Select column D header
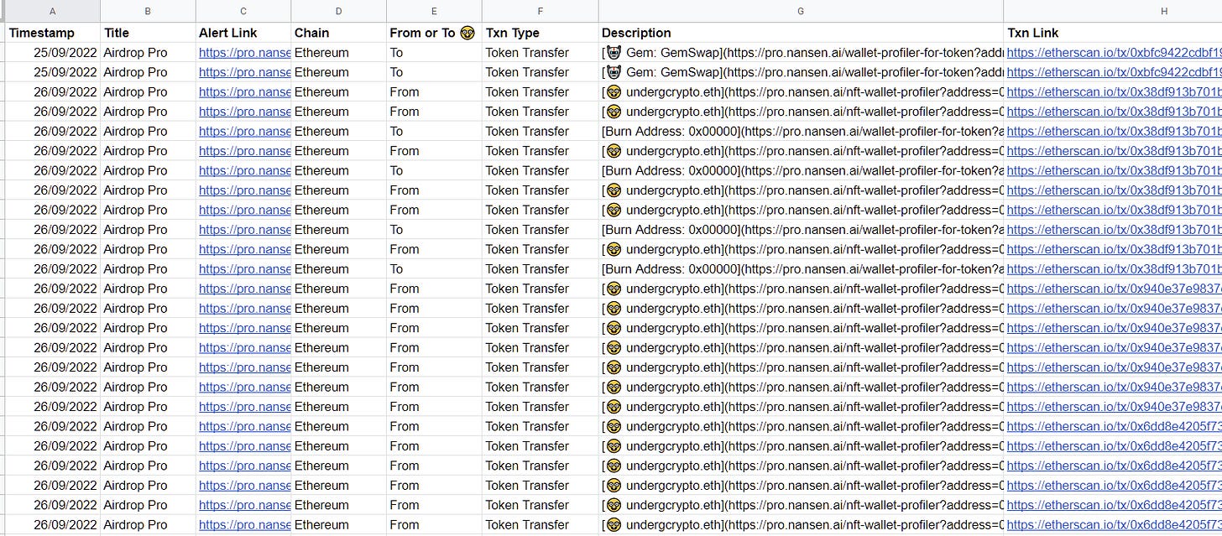The image size is (1222, 536). coord(339,11)
